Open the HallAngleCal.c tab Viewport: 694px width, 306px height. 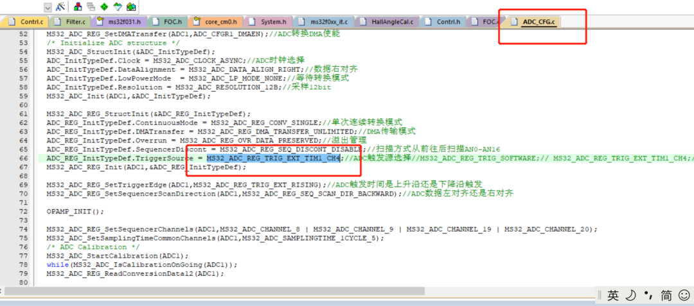click(387, 21)
